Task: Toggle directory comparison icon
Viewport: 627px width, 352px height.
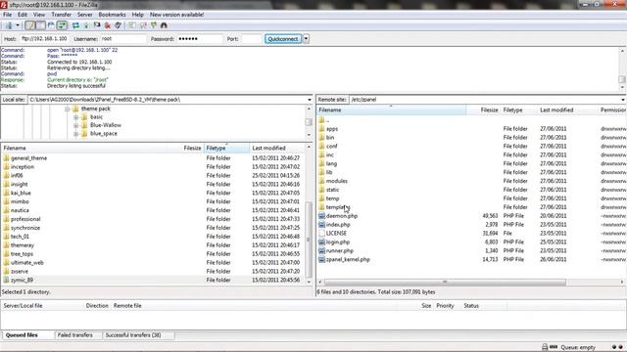Action: pos(143,25)
